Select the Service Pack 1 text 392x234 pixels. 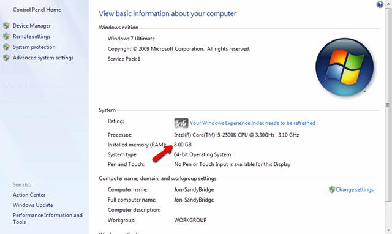pos(124,59)
